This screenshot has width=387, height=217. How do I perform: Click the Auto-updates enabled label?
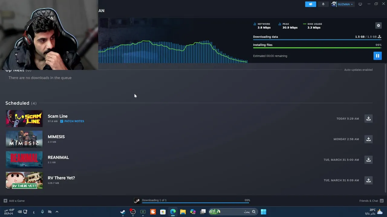(358, 70)
